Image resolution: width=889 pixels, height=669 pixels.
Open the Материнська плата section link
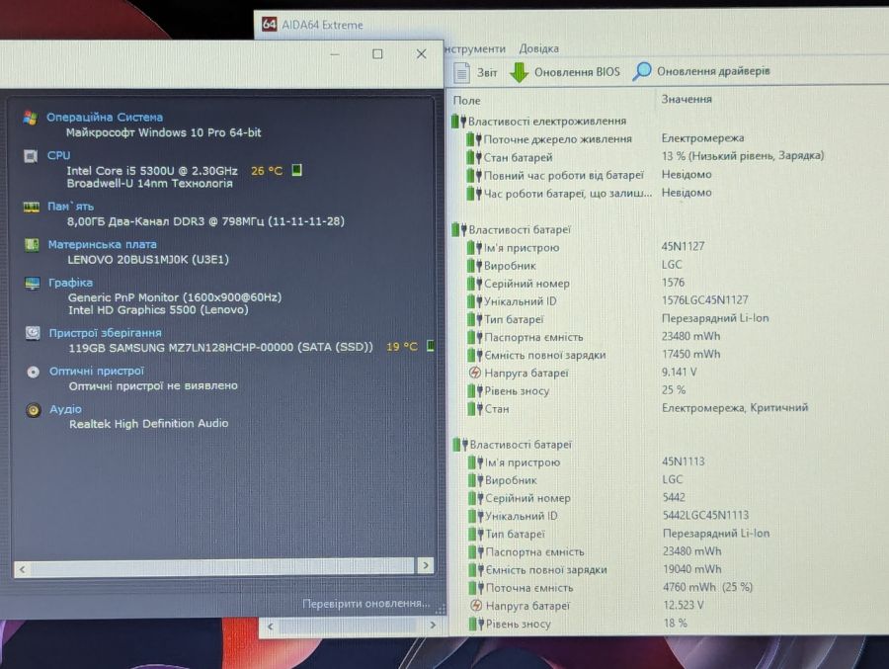coord(102,244)
